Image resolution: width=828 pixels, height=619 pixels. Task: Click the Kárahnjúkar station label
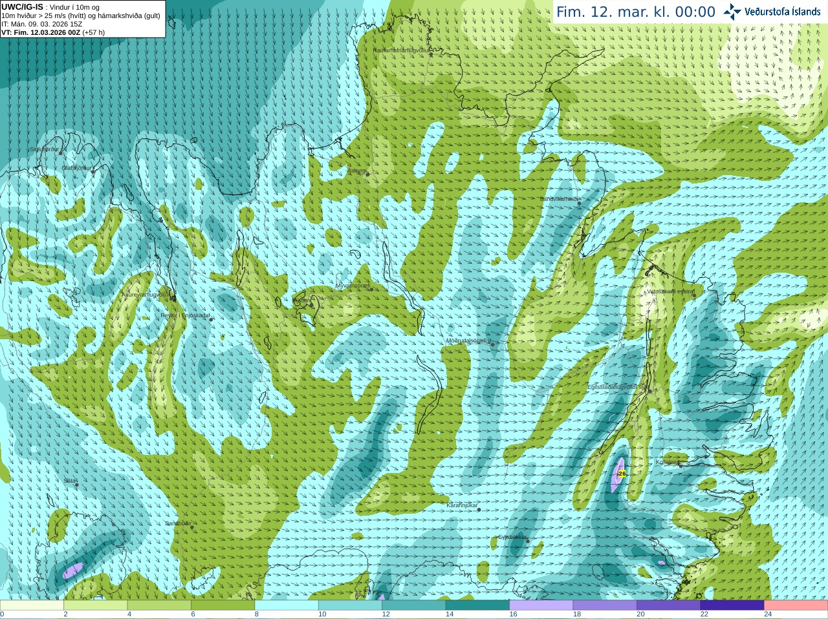point(462,505)
